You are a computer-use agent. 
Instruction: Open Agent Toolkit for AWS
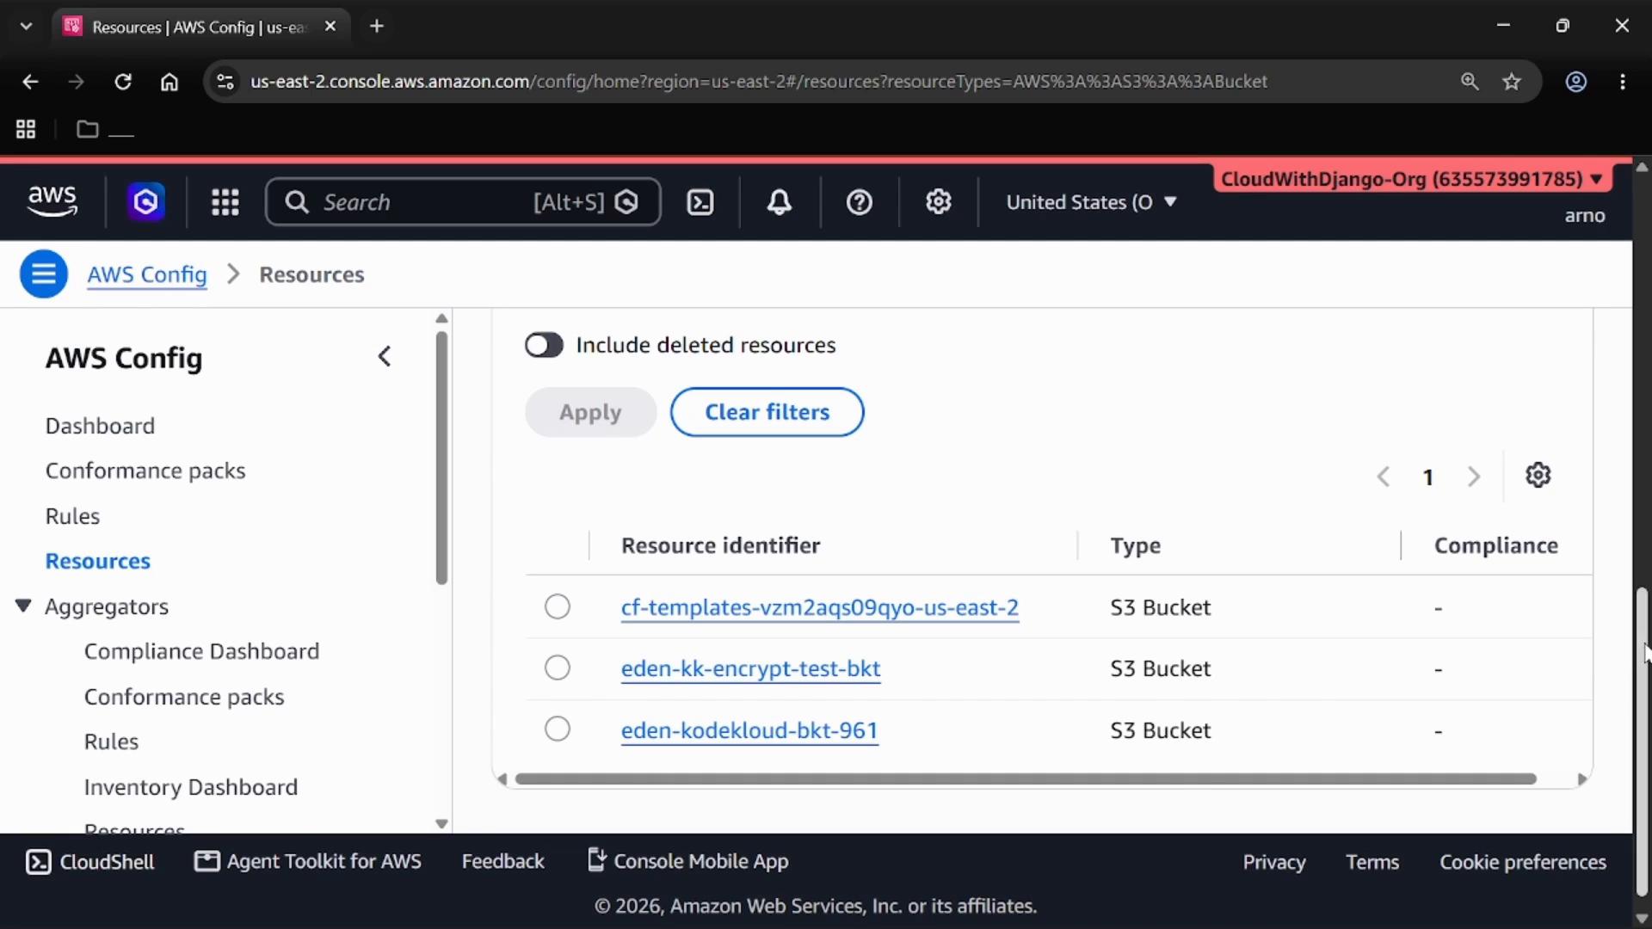308,861
